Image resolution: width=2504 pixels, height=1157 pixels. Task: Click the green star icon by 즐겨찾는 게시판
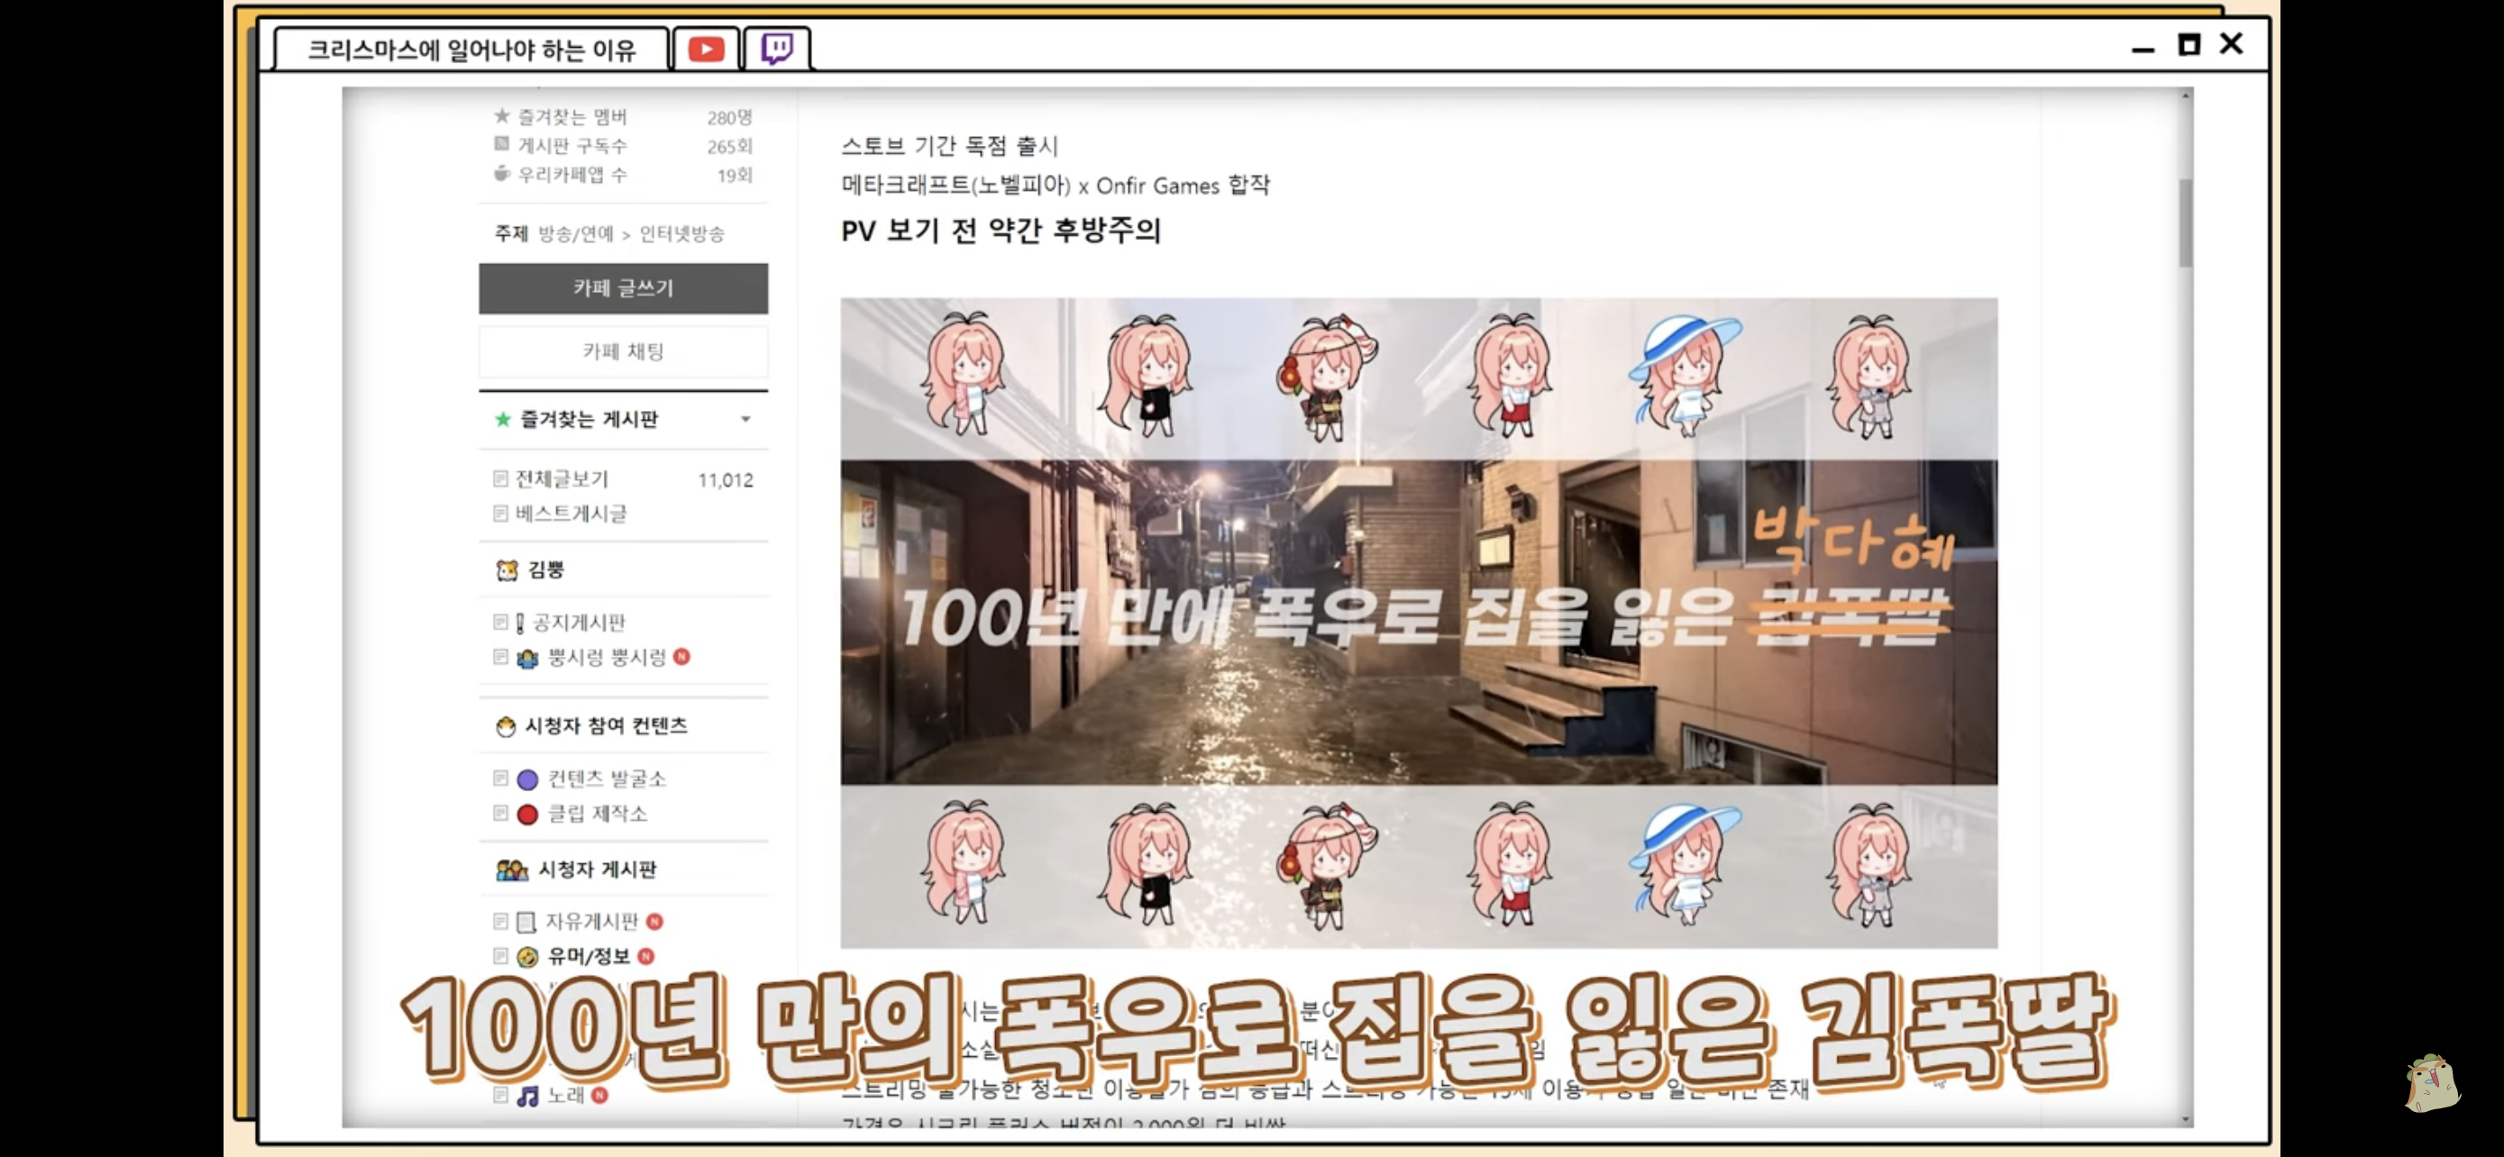503,420
